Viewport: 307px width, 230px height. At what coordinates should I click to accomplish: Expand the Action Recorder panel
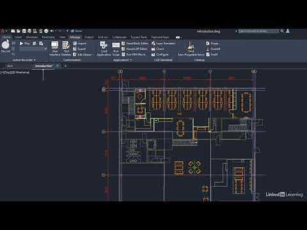[24, 60]
